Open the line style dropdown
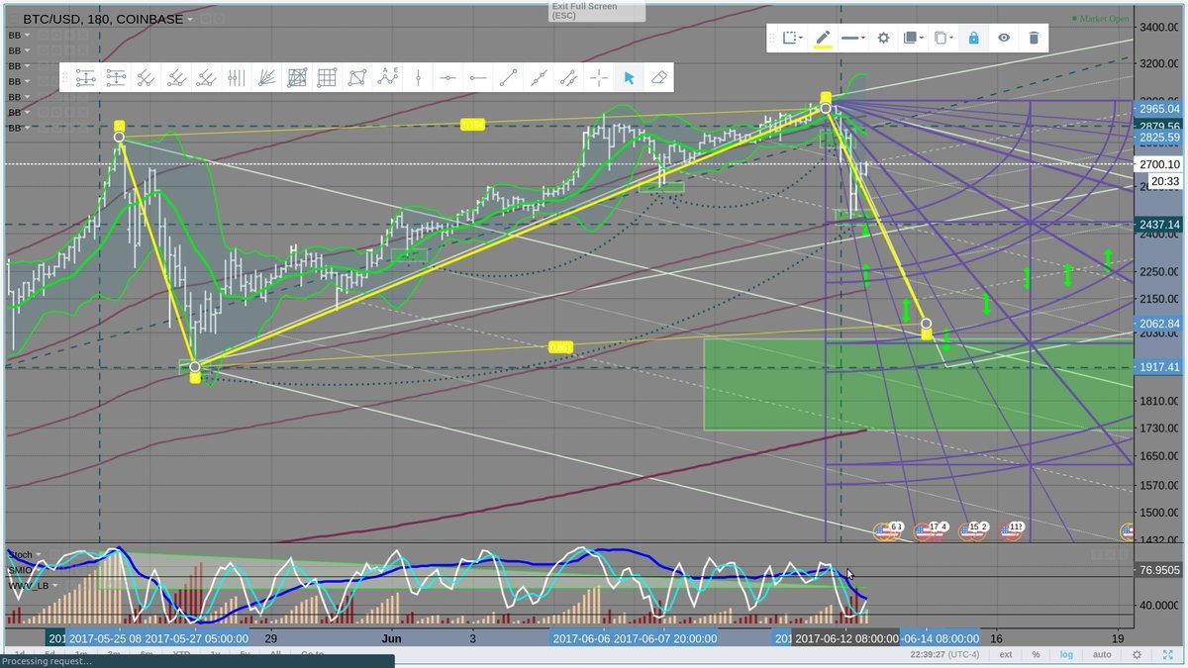 852,38
